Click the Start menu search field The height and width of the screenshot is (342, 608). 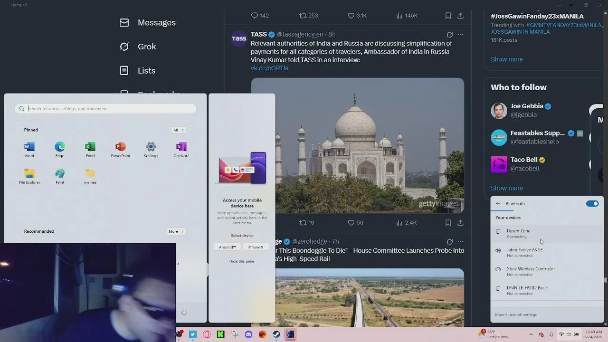pyautogui.click(x=105, y=109)
